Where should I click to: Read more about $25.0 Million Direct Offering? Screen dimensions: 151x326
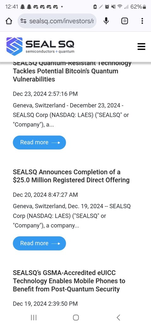pyautogui.click(x=39, y=243)
